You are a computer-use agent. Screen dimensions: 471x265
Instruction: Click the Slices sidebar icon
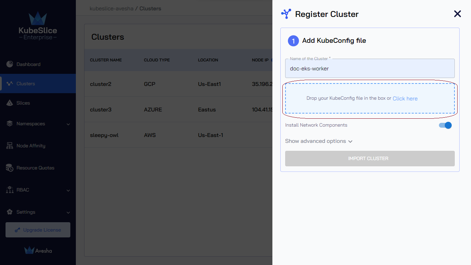(x=10, y=103)
